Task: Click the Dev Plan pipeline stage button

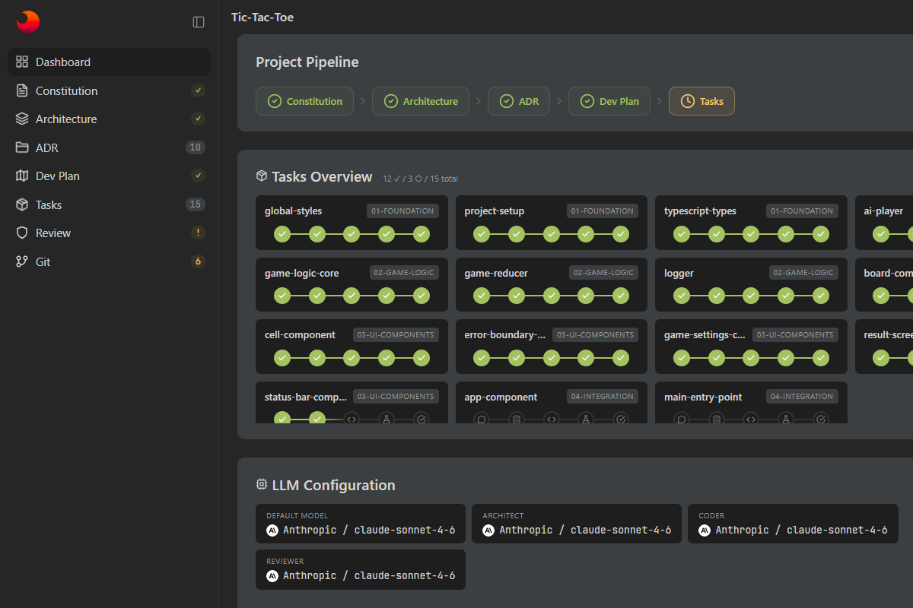Action: point(609,100)
